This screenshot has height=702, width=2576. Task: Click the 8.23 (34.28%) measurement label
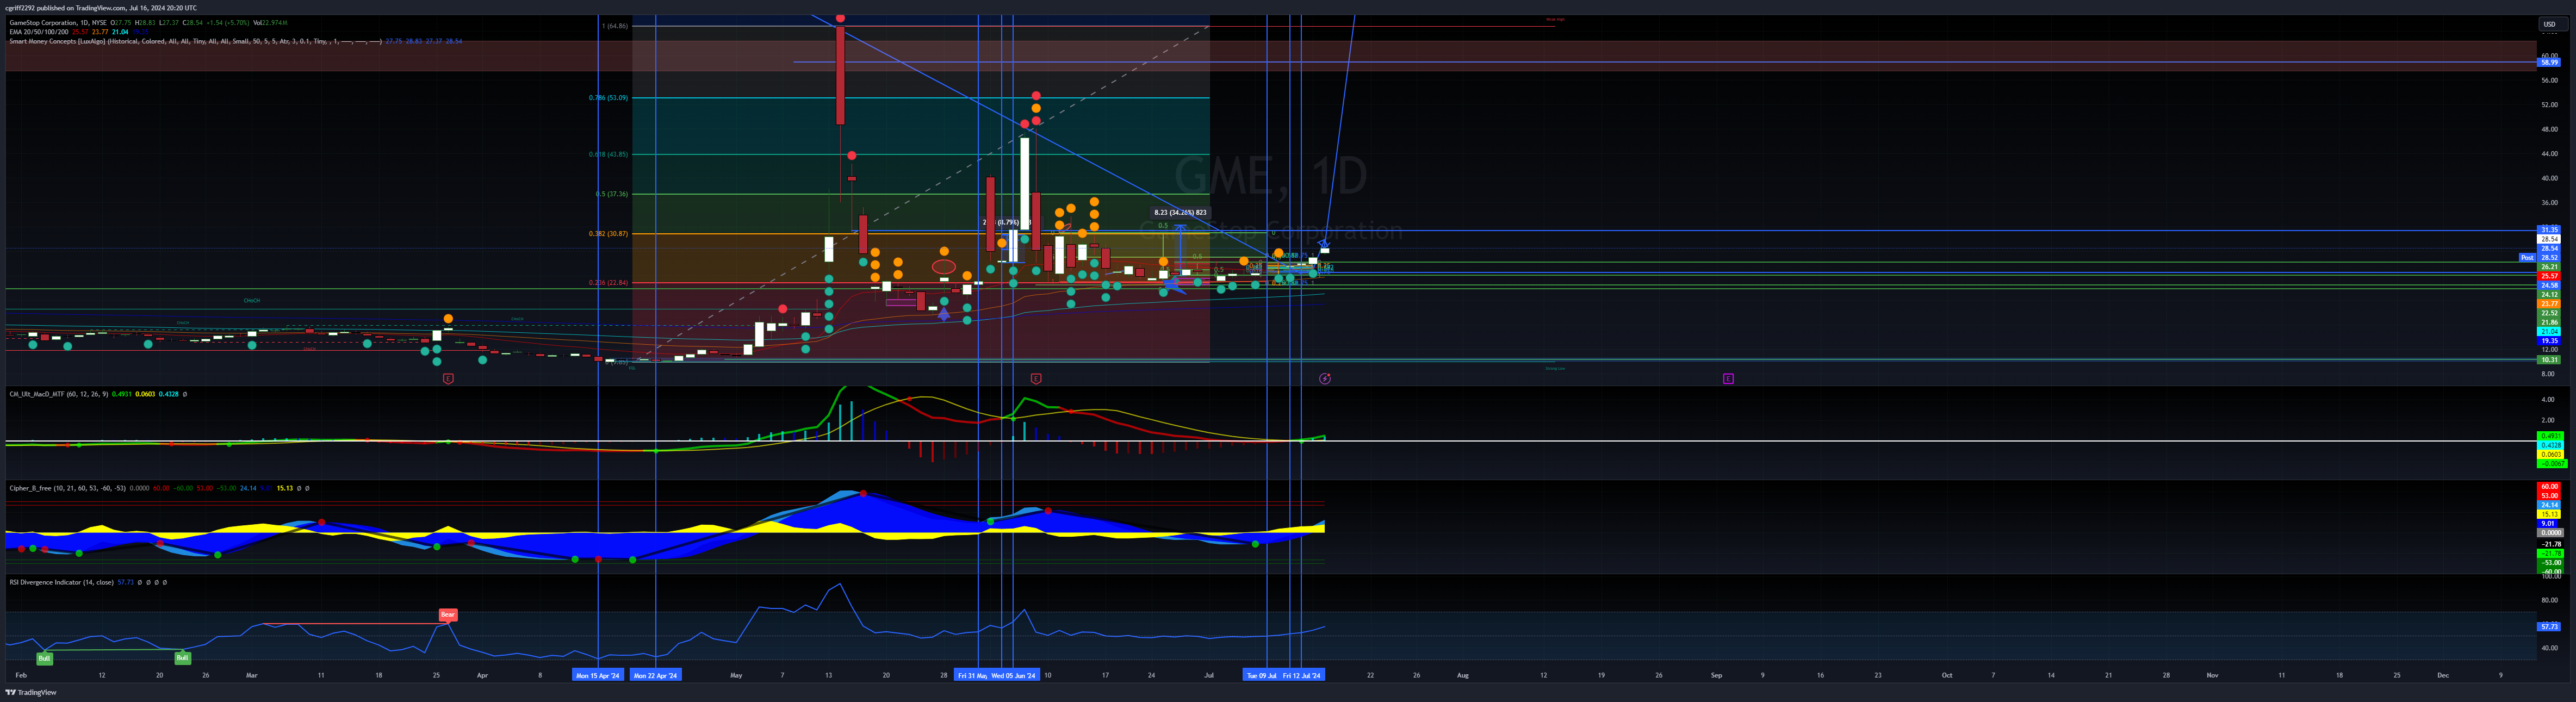click(1180, 212)
